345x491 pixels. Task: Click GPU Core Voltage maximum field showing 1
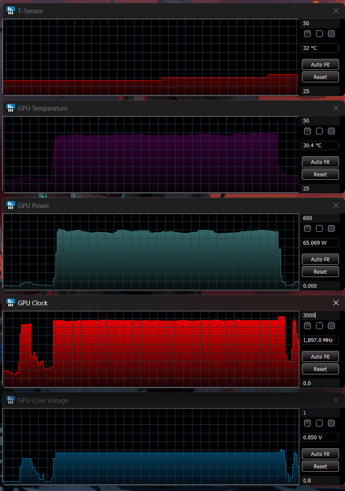320,413
